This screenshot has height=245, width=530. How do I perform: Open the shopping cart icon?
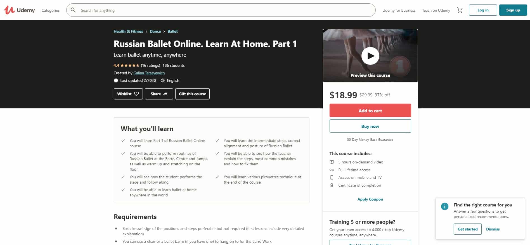pos(460,10)
